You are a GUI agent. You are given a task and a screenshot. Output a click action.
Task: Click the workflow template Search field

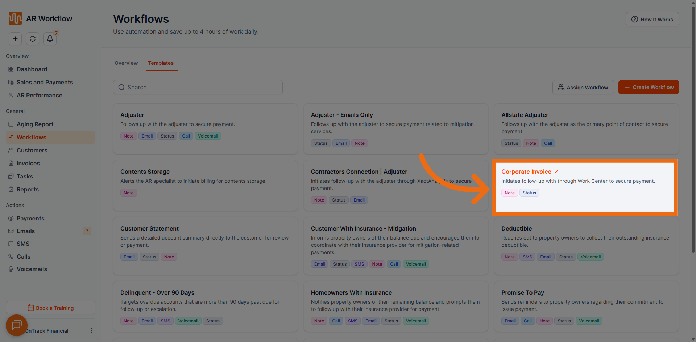click(x=198, y=87)
